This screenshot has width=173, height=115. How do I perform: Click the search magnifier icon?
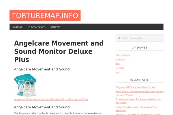point(119,38)
